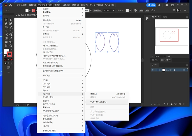Viewport: 192px width, 136px height.
Task: Select the Warp tool
Action: coord(6,42)
